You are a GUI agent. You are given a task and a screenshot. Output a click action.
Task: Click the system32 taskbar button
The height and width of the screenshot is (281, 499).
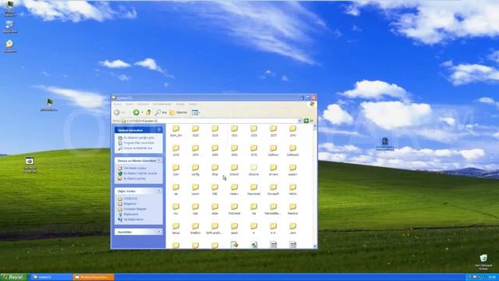click(51, 277)
